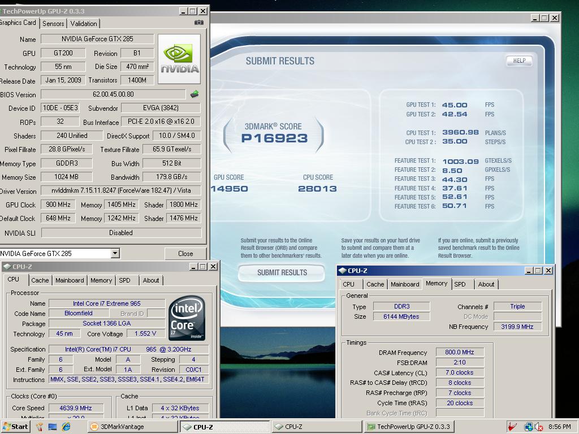Click the NVIDIA logo in GPU-Z
579x434 pixels.
(x=179, y=59)
